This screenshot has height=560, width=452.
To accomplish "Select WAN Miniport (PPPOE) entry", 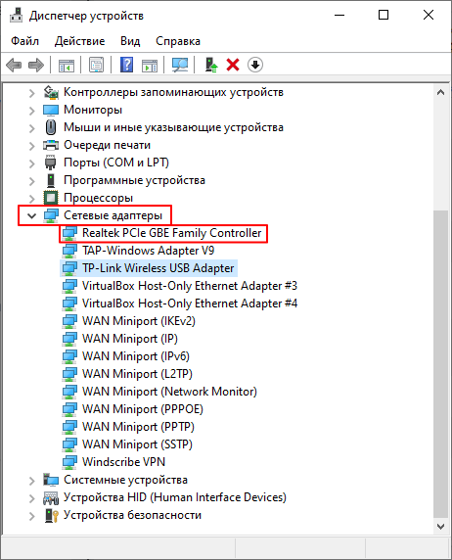I will tap(143, 409).
